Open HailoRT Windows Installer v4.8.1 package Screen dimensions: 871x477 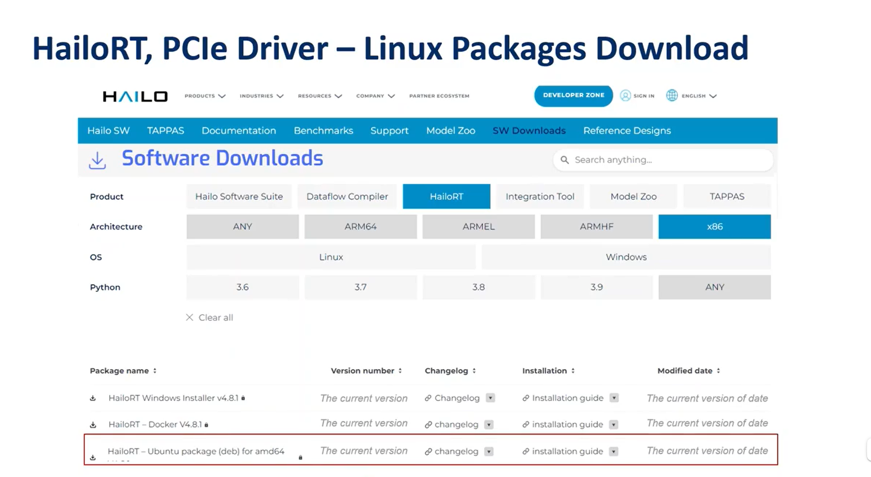pos(174,398)
